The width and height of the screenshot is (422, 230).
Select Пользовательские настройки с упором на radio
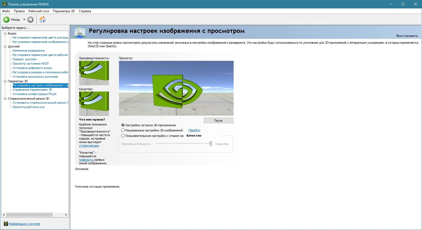click(x=123, y=136)
